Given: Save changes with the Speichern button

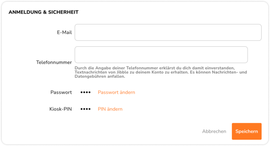Looking at the screenshot, I should point(246,131).
